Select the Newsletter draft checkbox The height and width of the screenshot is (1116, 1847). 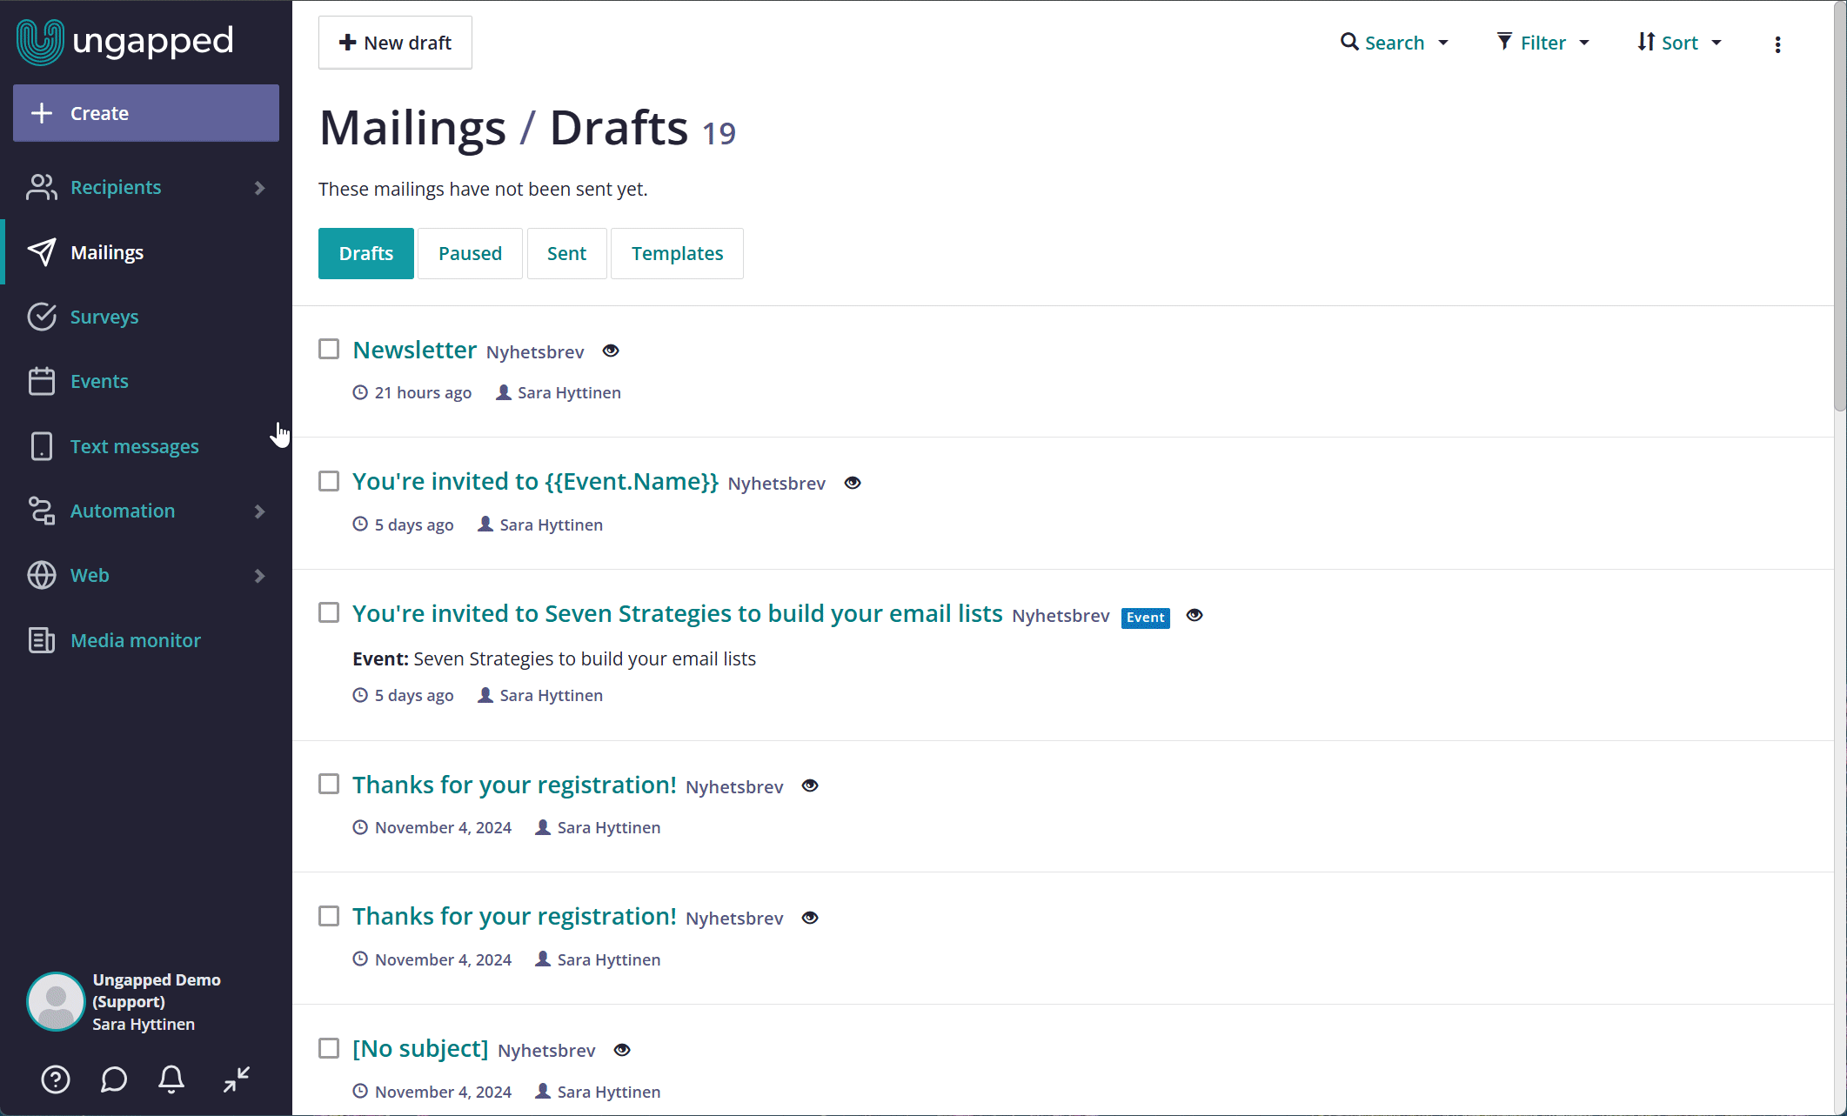329,349
